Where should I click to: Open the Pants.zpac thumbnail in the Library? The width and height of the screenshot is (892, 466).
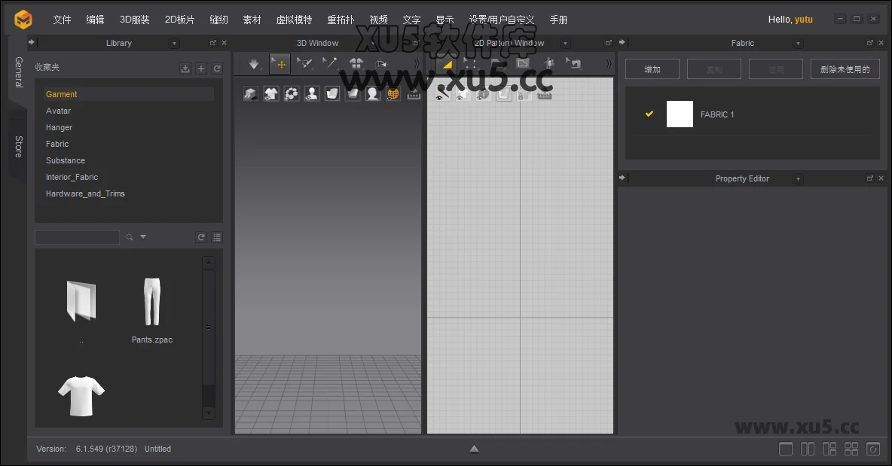152,301
